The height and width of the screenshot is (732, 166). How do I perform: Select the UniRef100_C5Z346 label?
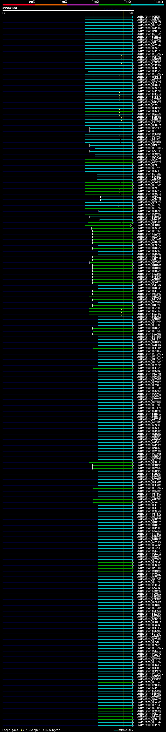click(x=149, y=151)
